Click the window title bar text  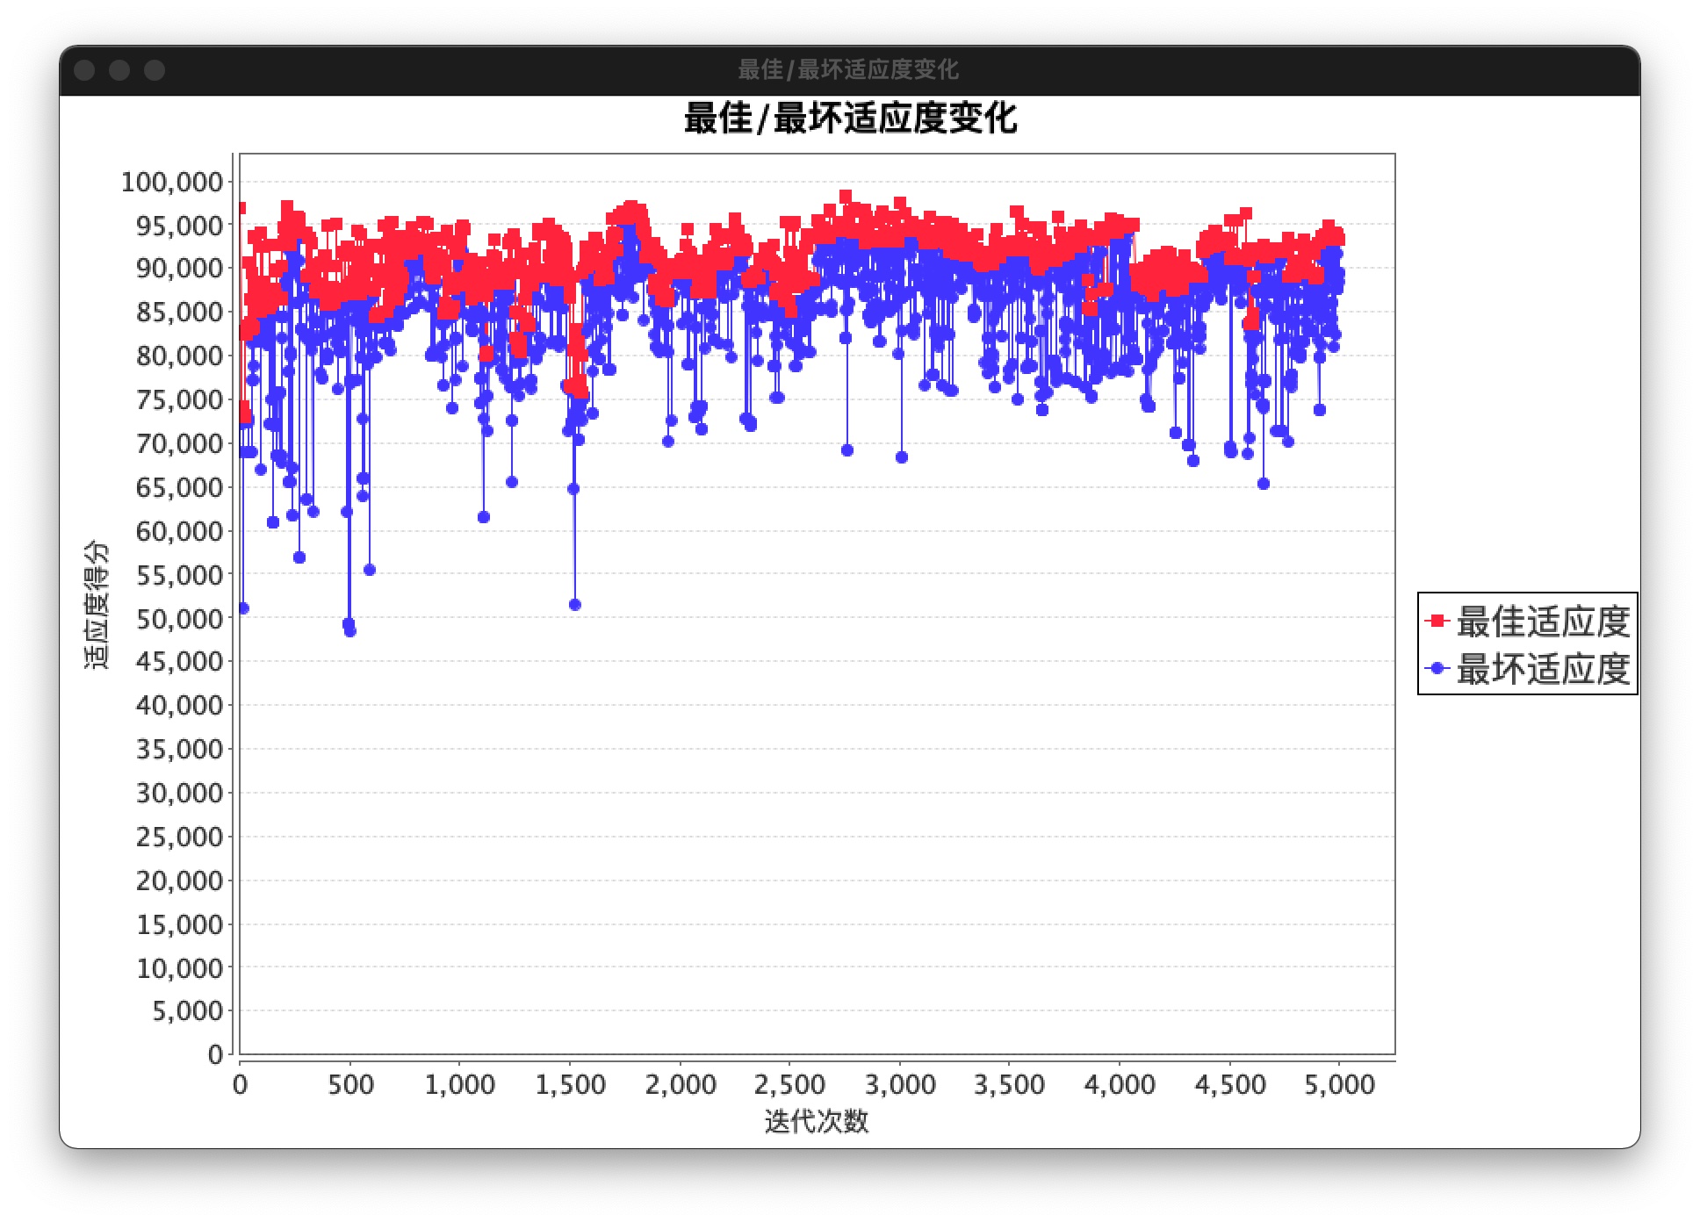[x=848, y=69]
